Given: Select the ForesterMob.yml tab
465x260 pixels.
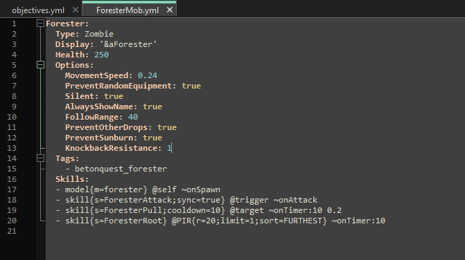Looking at the screenshot, I should [x=128, y=10].
